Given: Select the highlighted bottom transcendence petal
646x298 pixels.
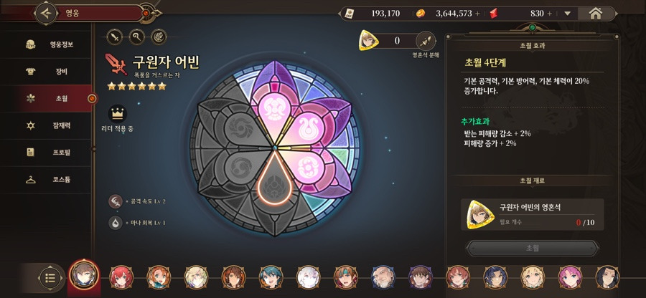Looking at the screenshot, I should click(274, 179).
